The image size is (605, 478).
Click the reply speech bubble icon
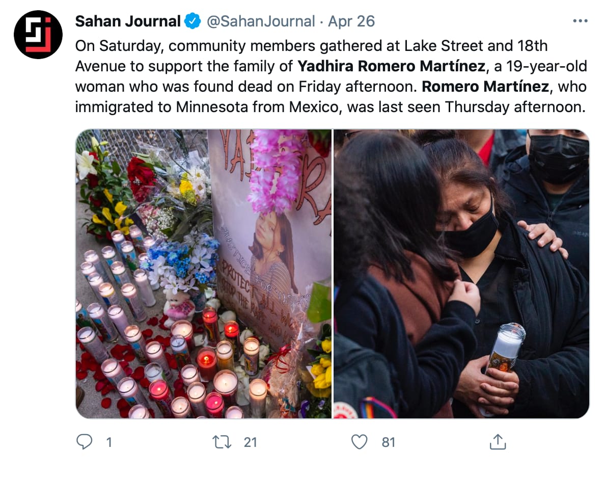click(84, 442)
